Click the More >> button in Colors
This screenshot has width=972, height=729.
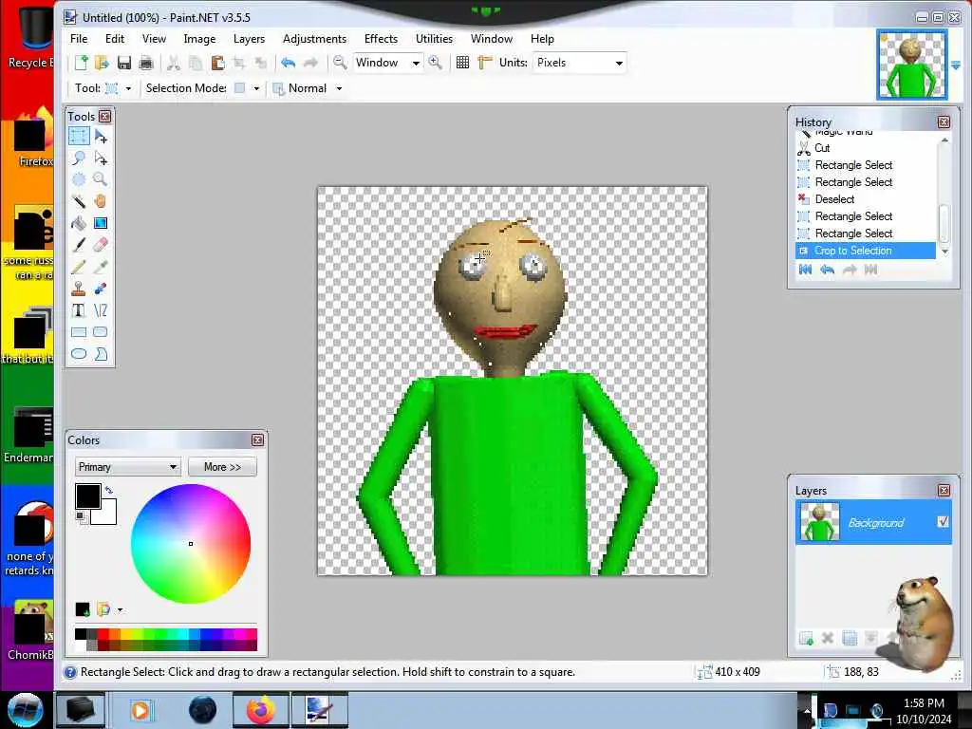(222, 467)
